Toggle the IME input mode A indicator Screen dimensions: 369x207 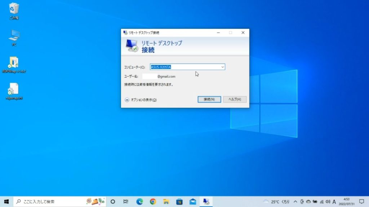pos(334,202)
